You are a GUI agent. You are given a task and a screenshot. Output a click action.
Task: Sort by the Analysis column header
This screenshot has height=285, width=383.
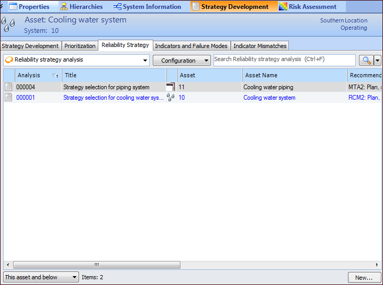point(38,75)
